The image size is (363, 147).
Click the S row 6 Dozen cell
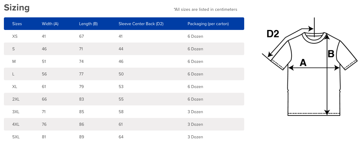(195, 49)
